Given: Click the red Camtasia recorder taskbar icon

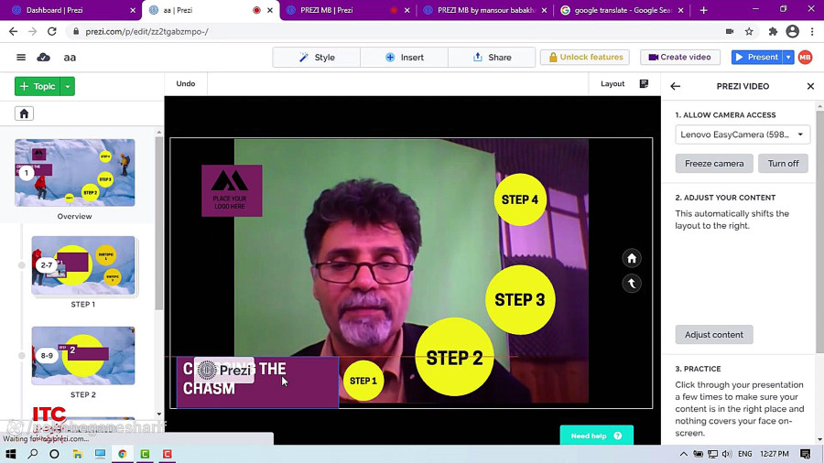Looking at the screenshot, I should click(x=168, y=454).
